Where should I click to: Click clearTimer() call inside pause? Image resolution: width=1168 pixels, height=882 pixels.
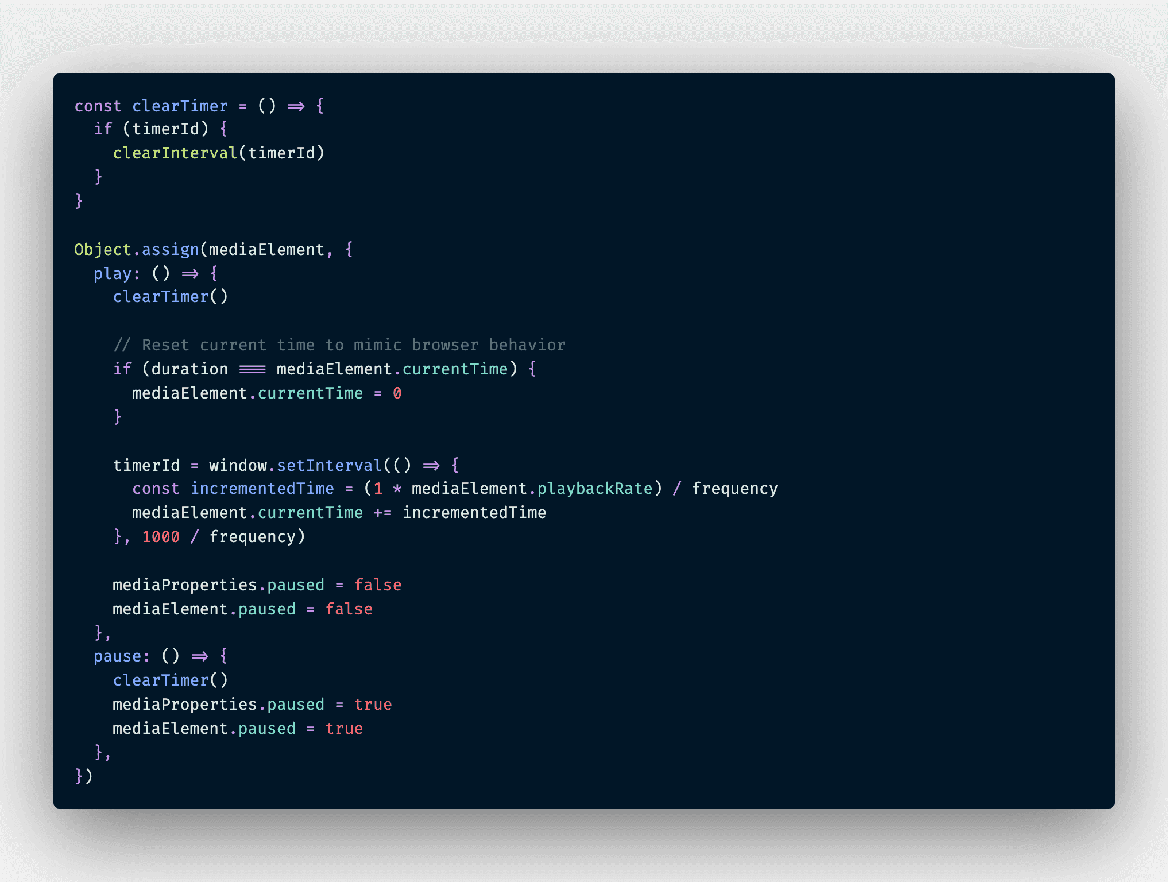171,680
